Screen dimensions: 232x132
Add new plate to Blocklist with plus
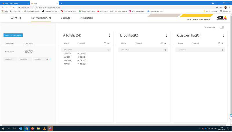pyautogui.click(x=165, y=50)
